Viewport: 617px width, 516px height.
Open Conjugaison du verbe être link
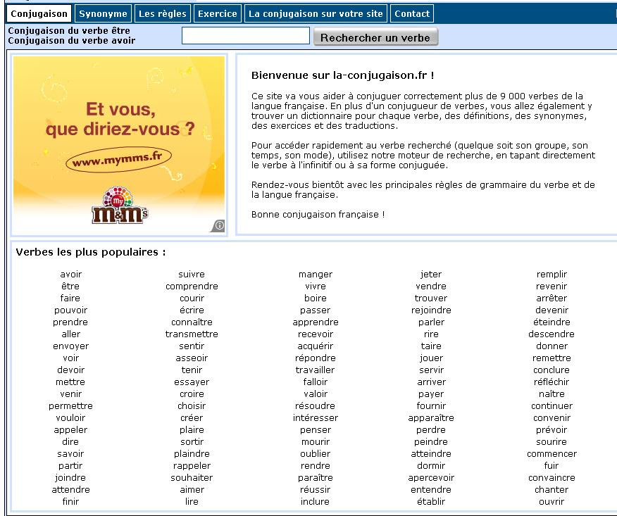coord(69,31)
